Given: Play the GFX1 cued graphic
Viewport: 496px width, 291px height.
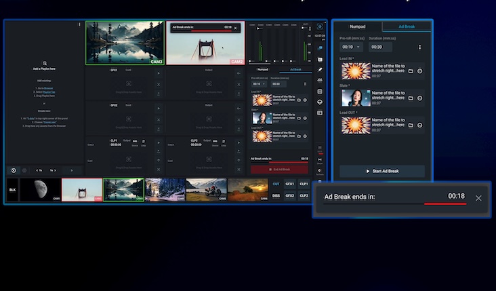Looking at the screenshot, I should pos(159,73).
